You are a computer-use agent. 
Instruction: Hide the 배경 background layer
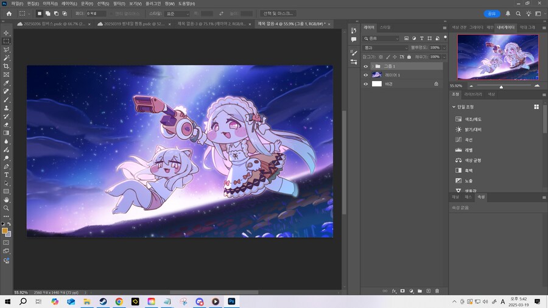click(x=365, y=84)
